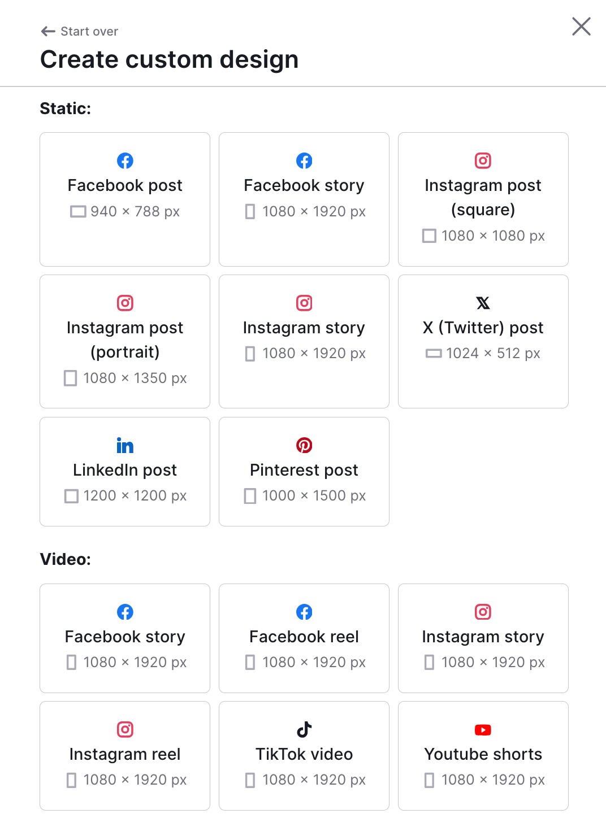Click the X (Twitter) logo icon
This screenshot has height=827, width=606.
click(x=483, y=303)
